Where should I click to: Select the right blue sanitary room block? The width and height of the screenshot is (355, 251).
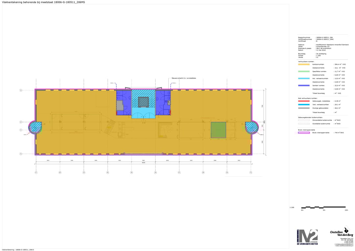point(163,102)
